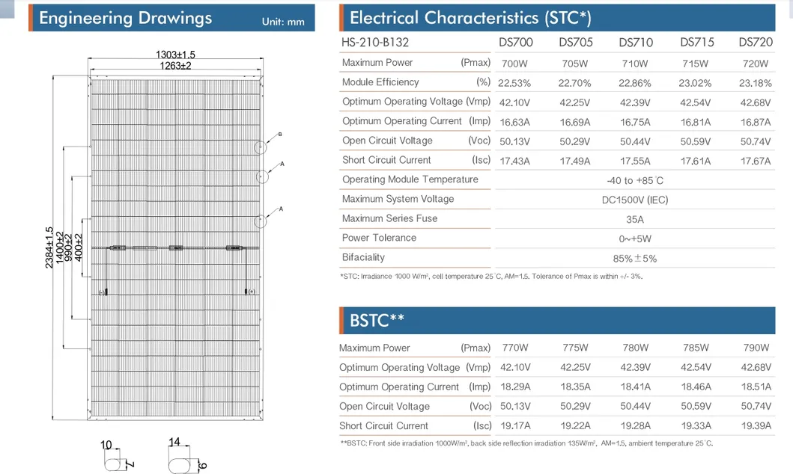Click the center junction box on the panel
The width and height of the screenshot is (793, 474).
(x=175, y=248)
